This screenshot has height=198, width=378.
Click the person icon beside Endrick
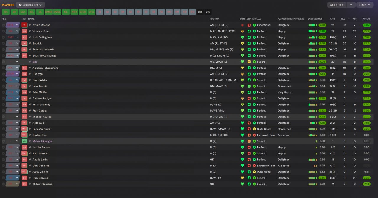pyautogui.click(x=30, y=43)
